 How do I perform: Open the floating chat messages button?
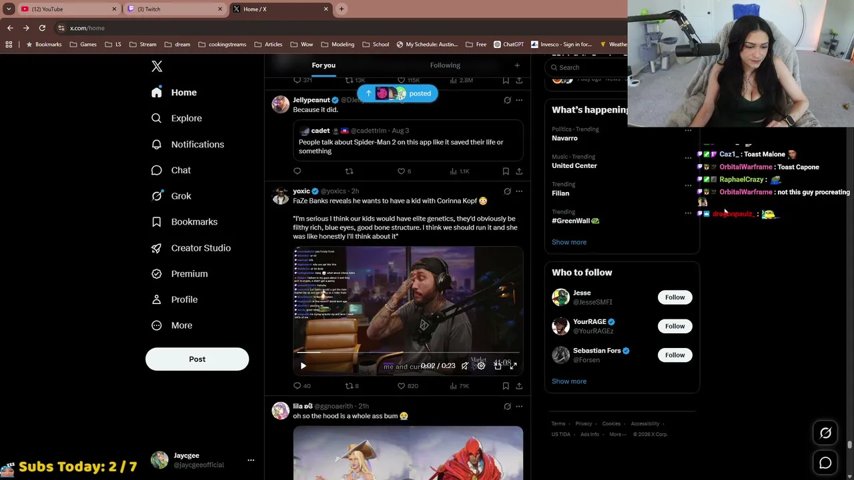[x=825, y=463]
